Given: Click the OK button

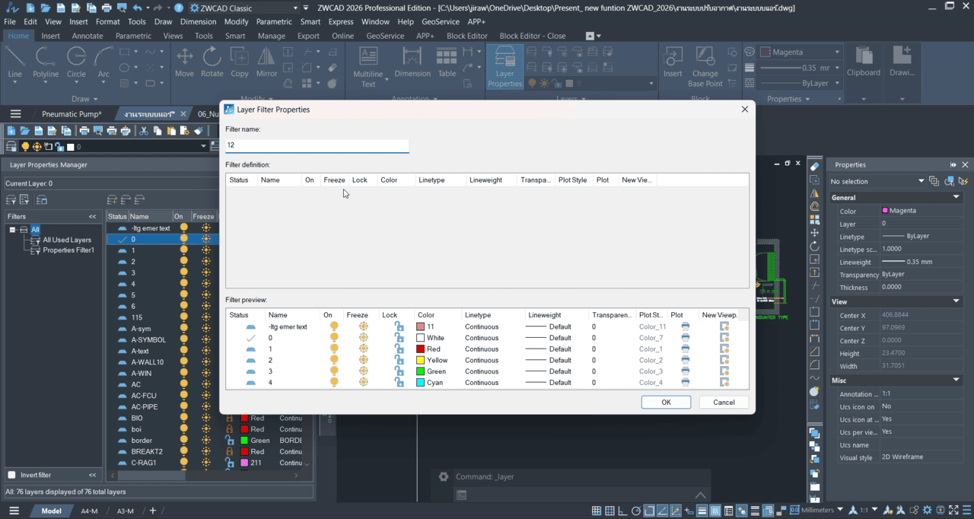Looking at the screenshot, I should pos(666,403).
